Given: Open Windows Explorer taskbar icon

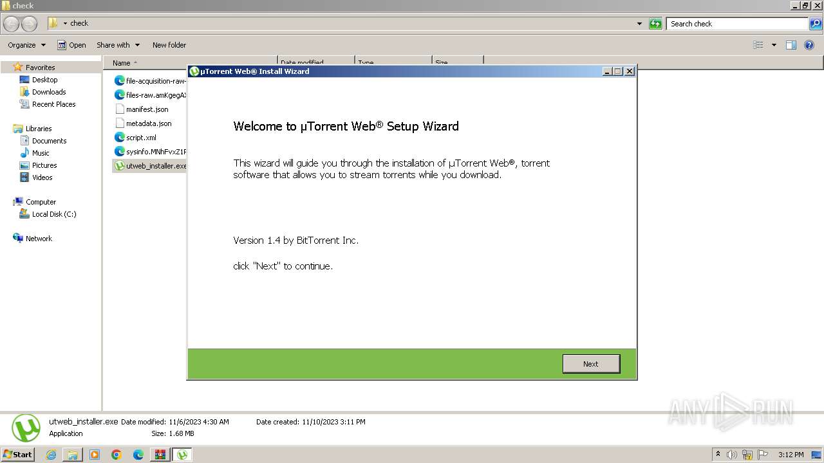Looking at the screenshot, I should click(73, 455).
